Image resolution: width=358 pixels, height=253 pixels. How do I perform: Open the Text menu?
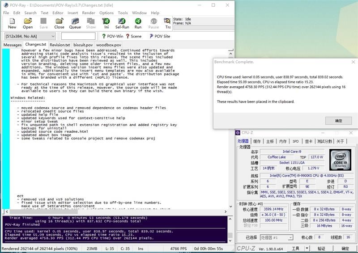point(44,13)
